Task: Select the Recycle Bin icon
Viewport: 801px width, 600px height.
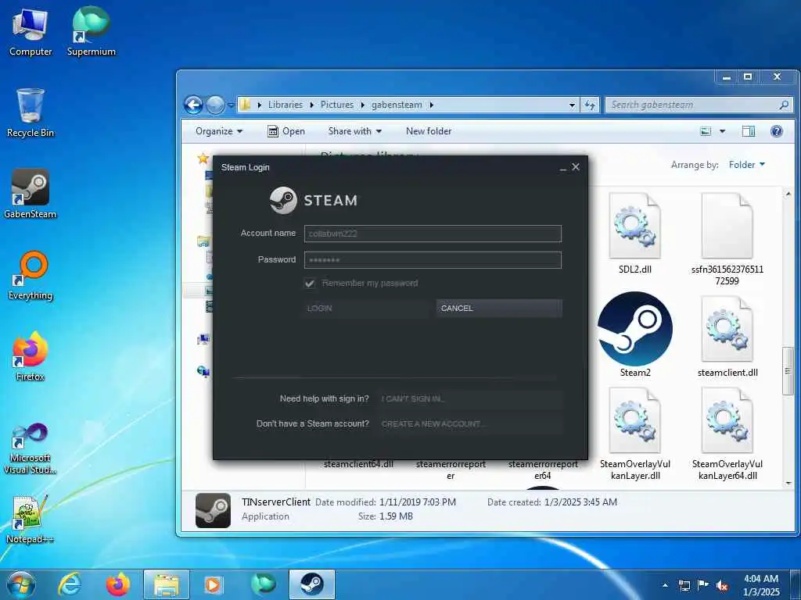Action: tap(31, 113)
